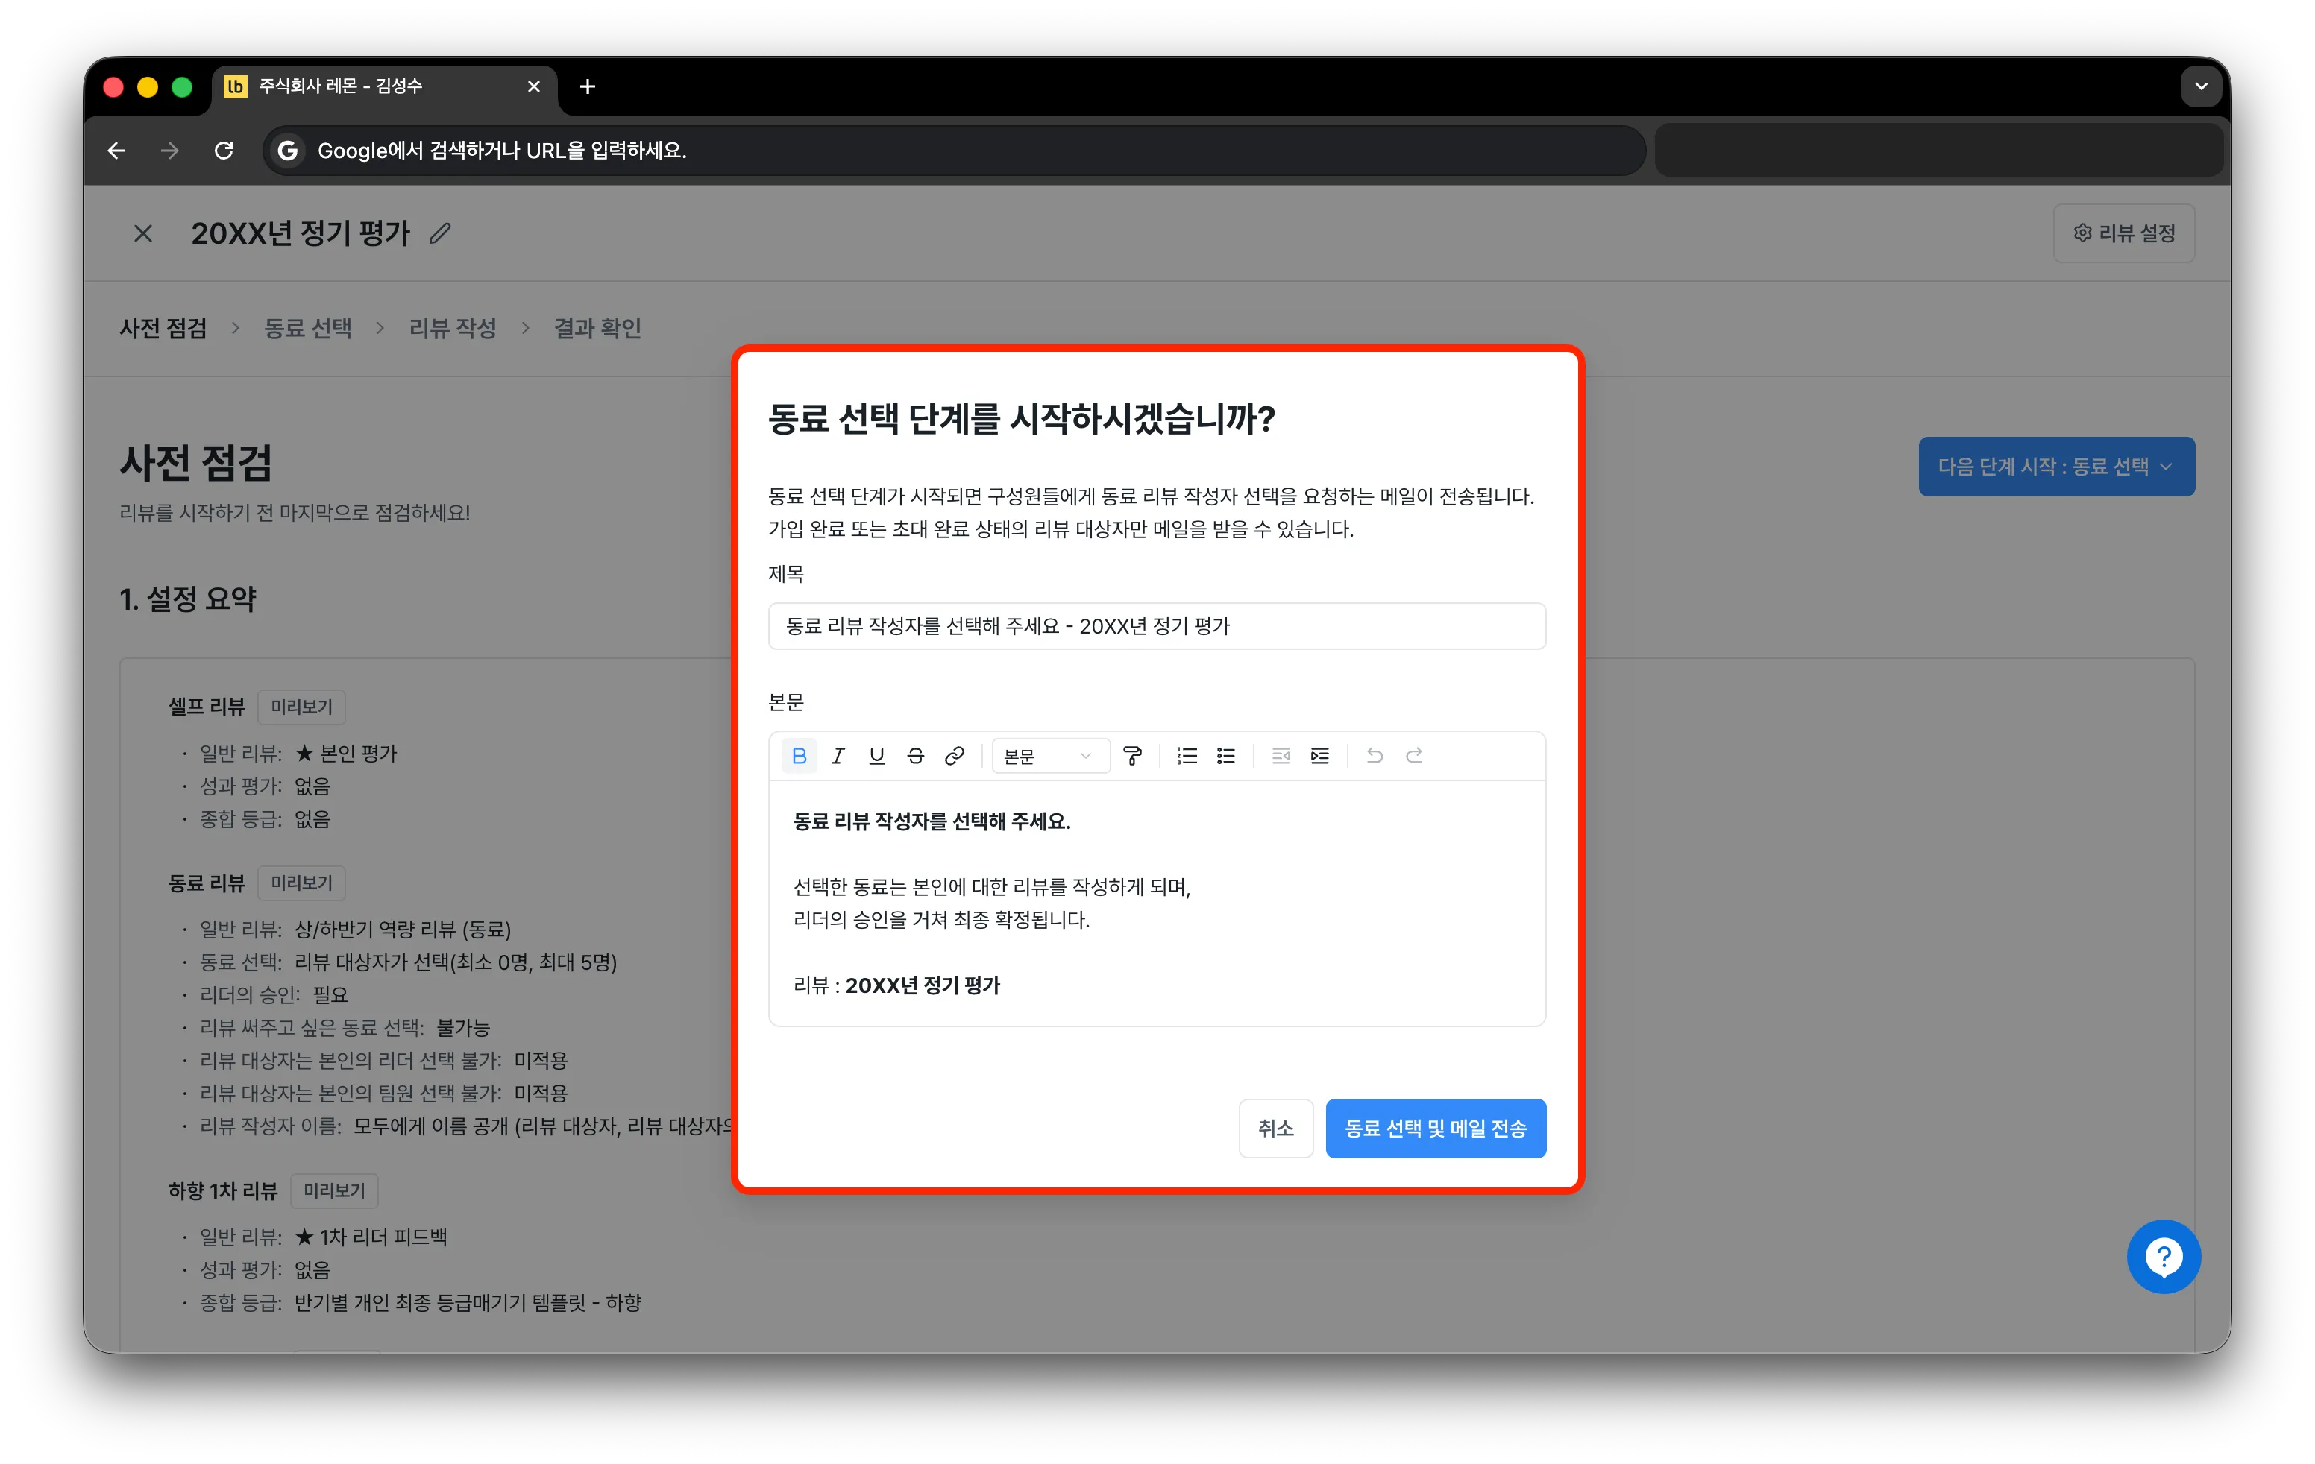Click the browser address bar
Image resolution: width=2315 pixels, height=1464 pixels.
tap(954, 151)
